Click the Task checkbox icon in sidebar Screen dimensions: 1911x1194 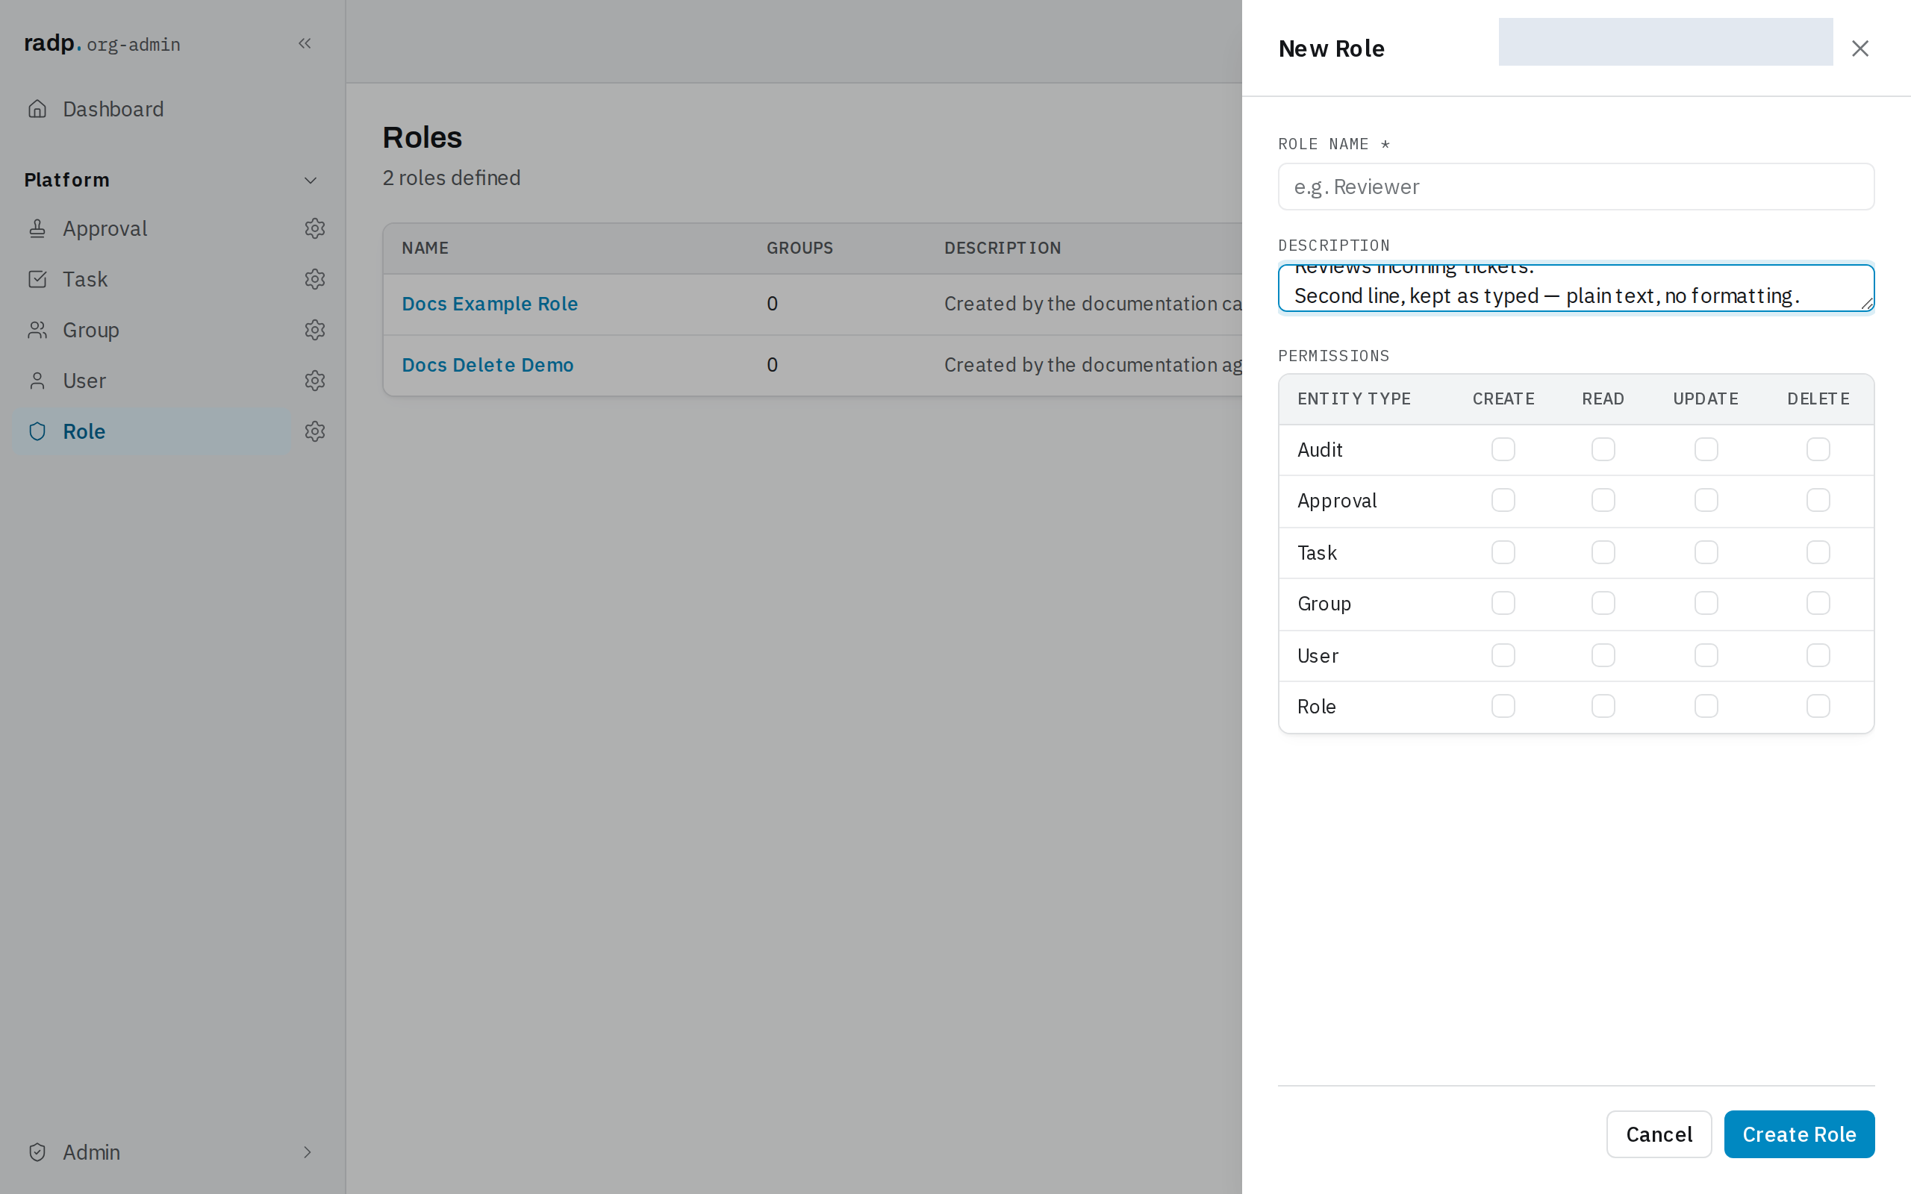click(37, 279)
